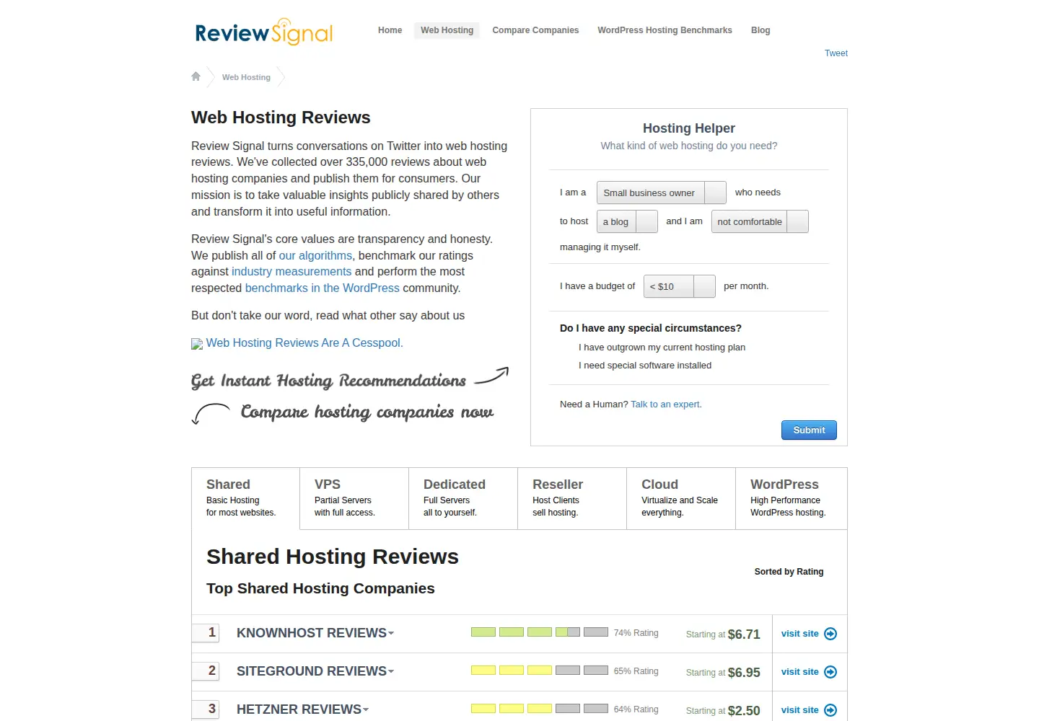Follow the 'Talk to an expert' link

[x=665, y=404]
